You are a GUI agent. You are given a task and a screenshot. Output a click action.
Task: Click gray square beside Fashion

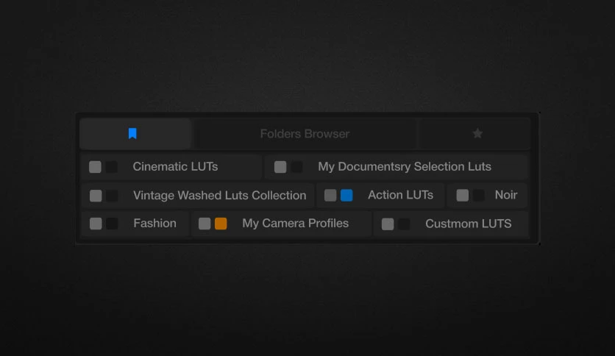click(96, 224)
